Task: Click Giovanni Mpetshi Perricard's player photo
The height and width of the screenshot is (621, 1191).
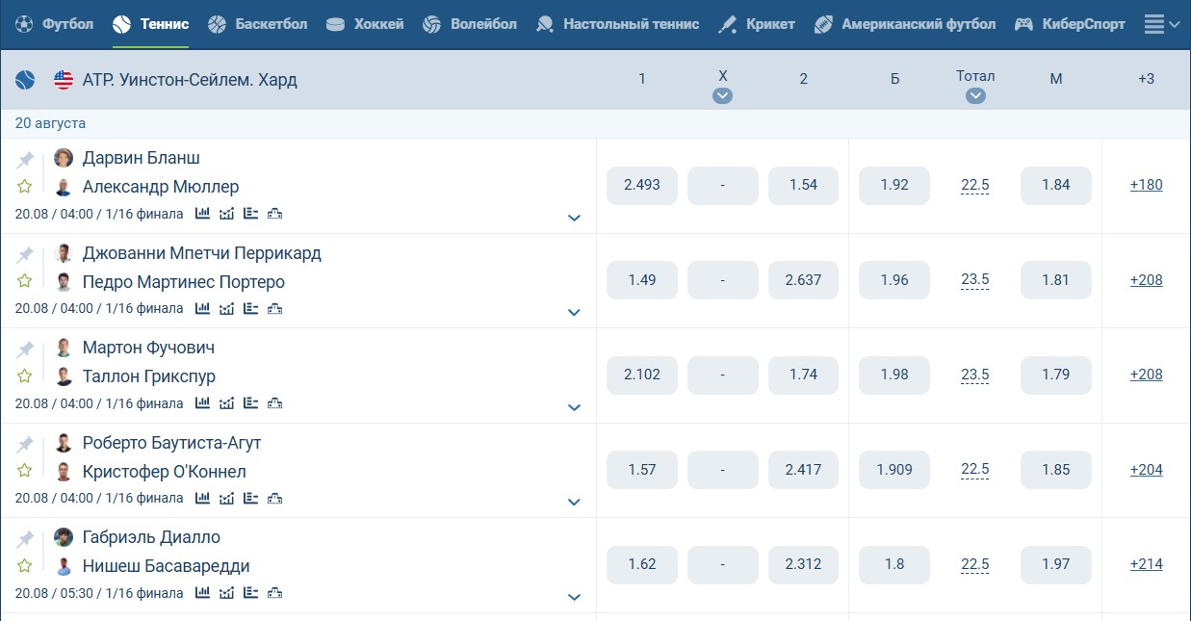Action: point(64,253)
